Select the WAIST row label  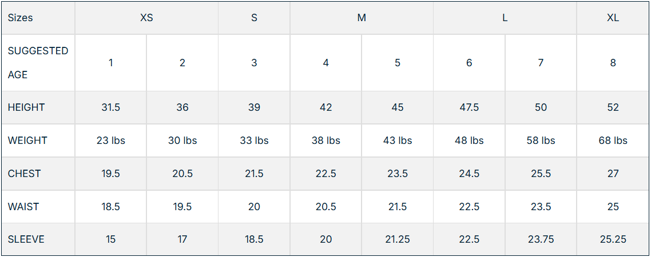23,207
